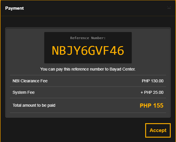Click the "Reference Number:" label
The height and width of the screenshot is (142, 176).
coord(88,38)
